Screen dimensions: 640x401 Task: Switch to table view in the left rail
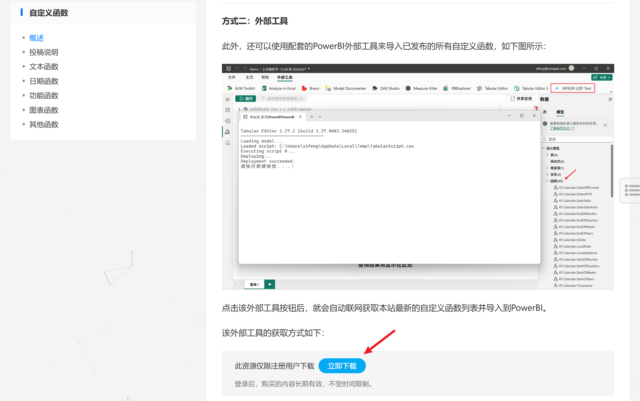point(228,110)
